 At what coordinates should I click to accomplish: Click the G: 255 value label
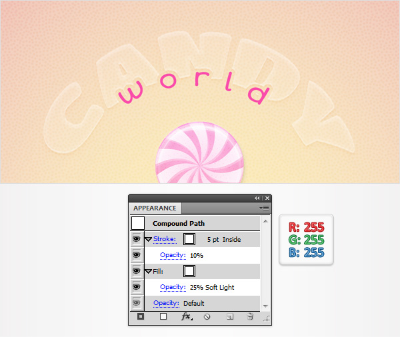click(307, 240)
